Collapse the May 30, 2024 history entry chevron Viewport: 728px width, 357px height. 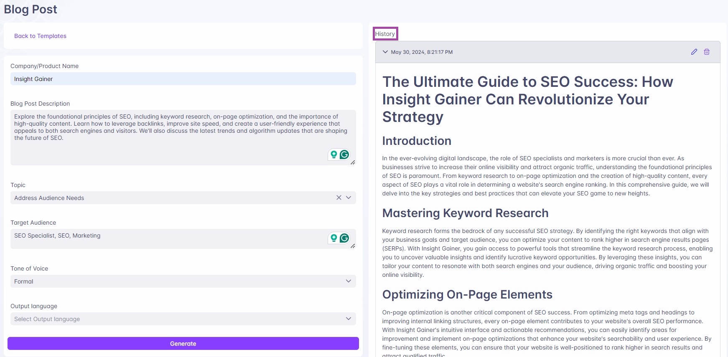tap(385, 52)
